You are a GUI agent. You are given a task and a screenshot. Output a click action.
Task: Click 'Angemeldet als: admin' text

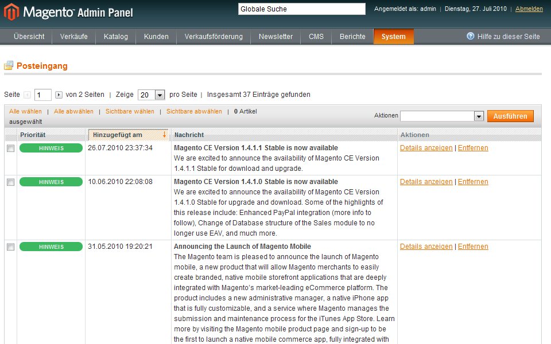click(x=405, y=9)
